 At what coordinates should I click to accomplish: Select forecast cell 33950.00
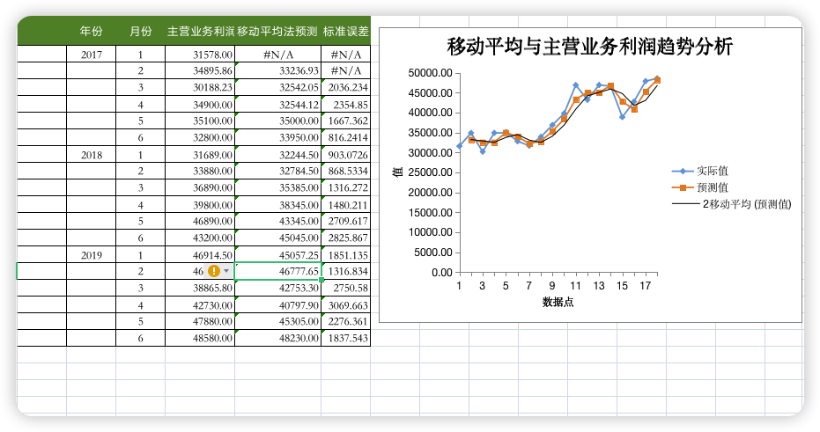pyautogui.click(x=277, y=137)
